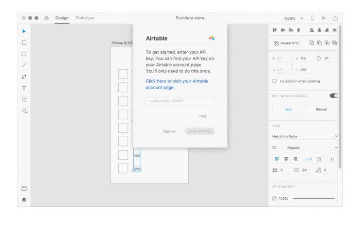Select the Pen tool
Image resolution: width=360 pixels, height=230 pixels.
(x=24, y=77)
